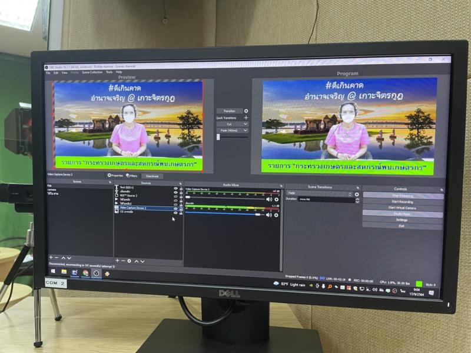Viewport: 471px width, 353px height.
Task: Undock the Scenes panel using its header icon
Action: pos(110,182)
